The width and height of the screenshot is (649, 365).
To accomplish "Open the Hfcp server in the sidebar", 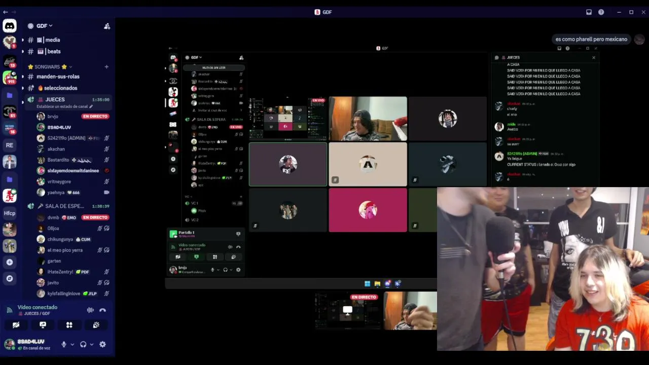I will tap(10, 213).
